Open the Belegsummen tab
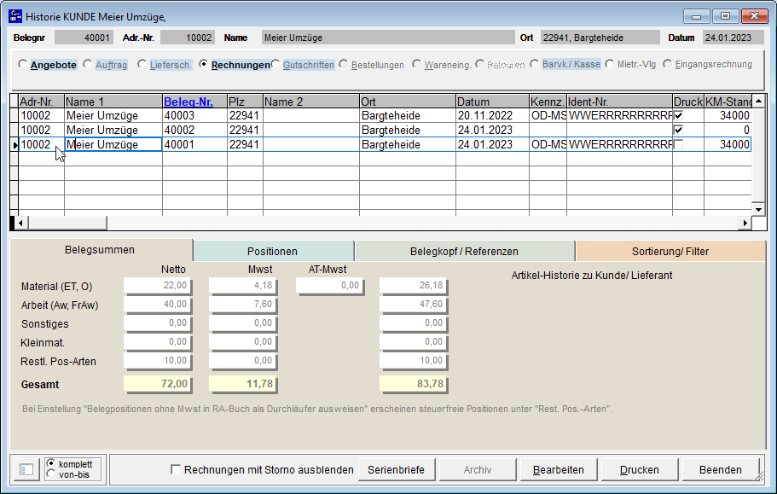Viewport: 777px width, 494px height. click(100, 250)
